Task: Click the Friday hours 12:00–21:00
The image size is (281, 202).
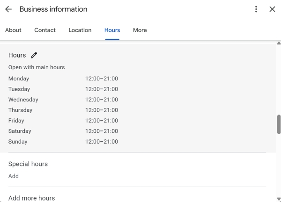Action: pos(102,121)
